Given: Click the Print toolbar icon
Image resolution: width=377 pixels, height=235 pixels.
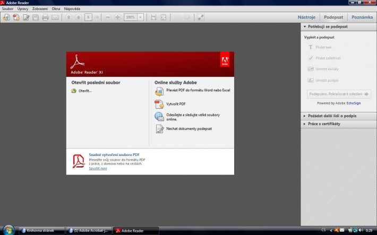Looking at the screenshot, I should pyautogui.click(x=45, y=18).
